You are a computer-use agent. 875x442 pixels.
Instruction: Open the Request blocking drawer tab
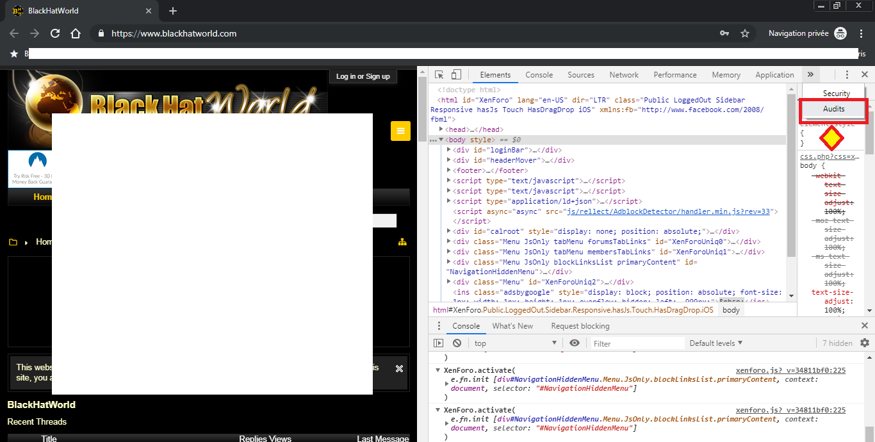click(580, 326)
